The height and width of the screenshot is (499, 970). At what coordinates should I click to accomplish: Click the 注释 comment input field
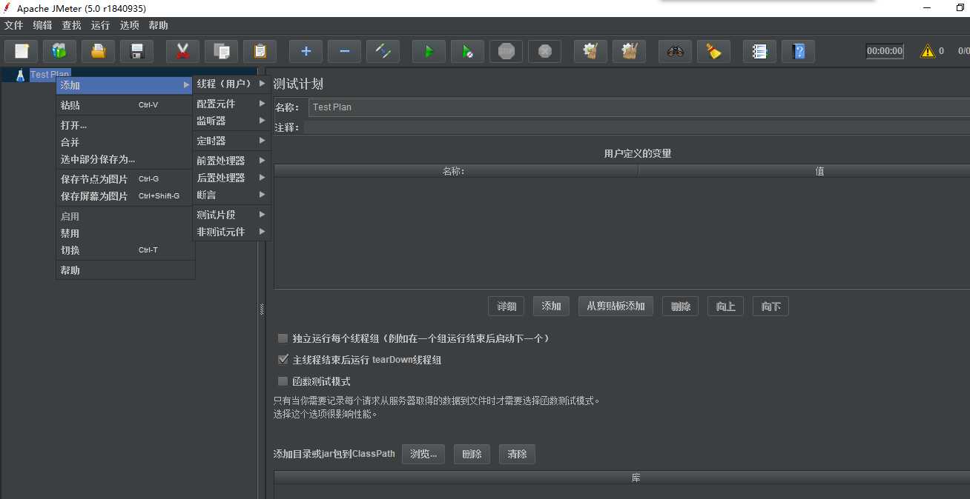point(636,127)
